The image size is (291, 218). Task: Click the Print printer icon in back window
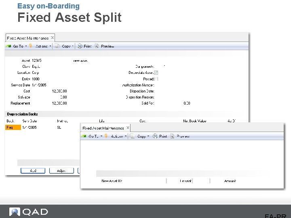click(x=80, y=46)
